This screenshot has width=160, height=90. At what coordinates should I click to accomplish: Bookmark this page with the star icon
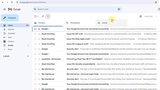(x=156, y=2)
